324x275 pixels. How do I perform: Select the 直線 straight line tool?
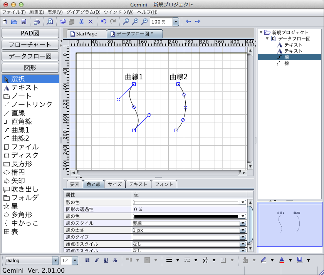tap(30, 113)
